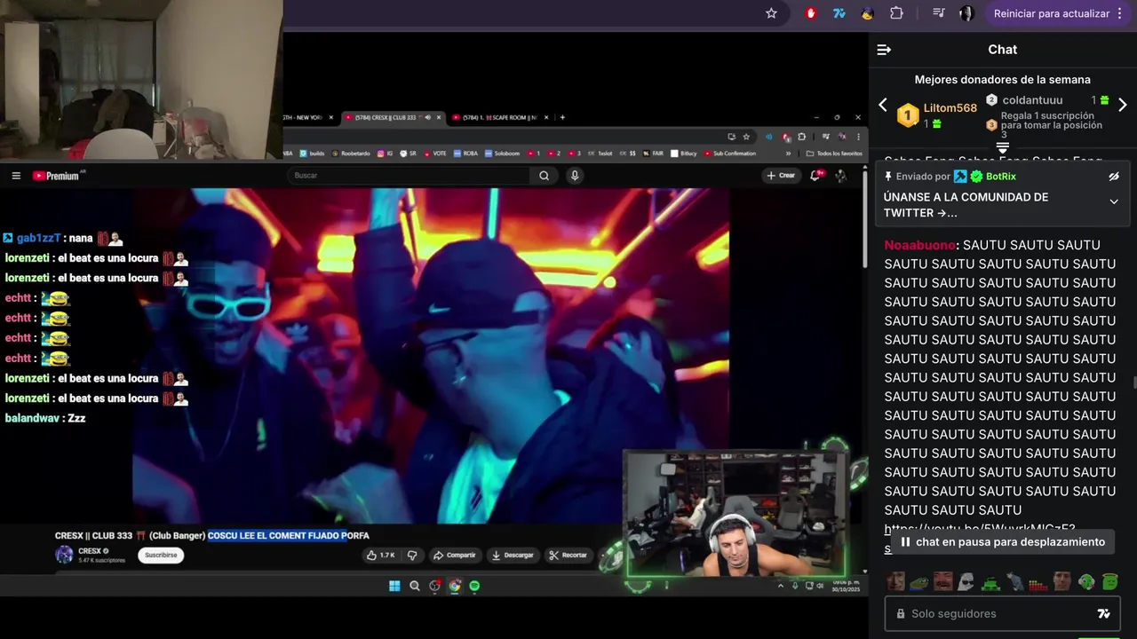Click the chat panel vertical scrollbar
The width and height of the screenshot is (1137, 639).
pyautogui.click(x=1134, y=382)
